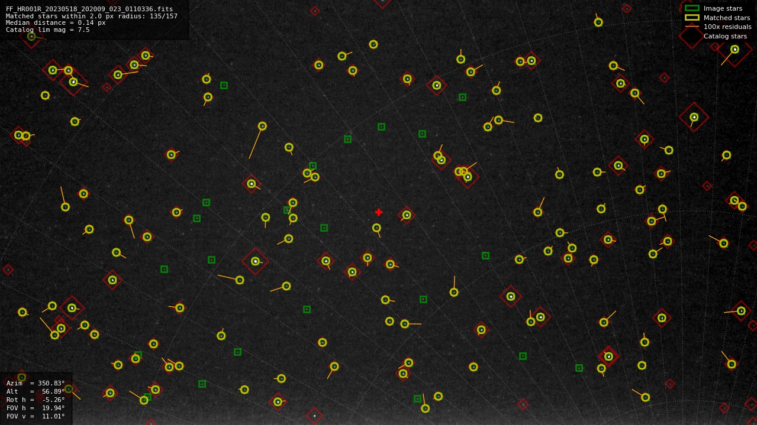
Task: Select the FF_HR001R FITS file name text
Action: click(89, 9)
